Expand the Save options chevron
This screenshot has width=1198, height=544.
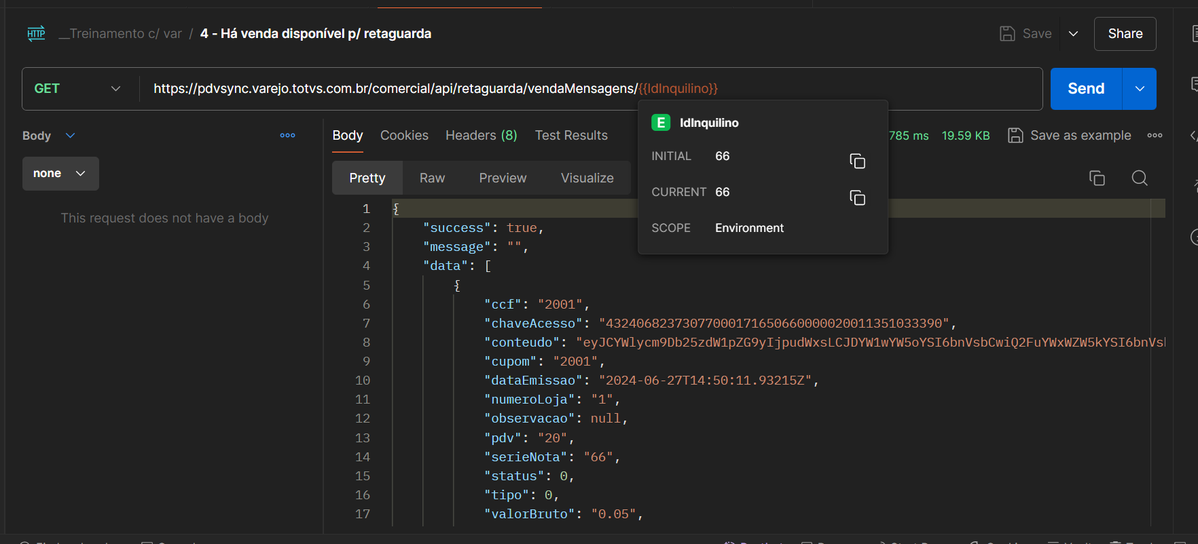click(x=1073, y=34)
